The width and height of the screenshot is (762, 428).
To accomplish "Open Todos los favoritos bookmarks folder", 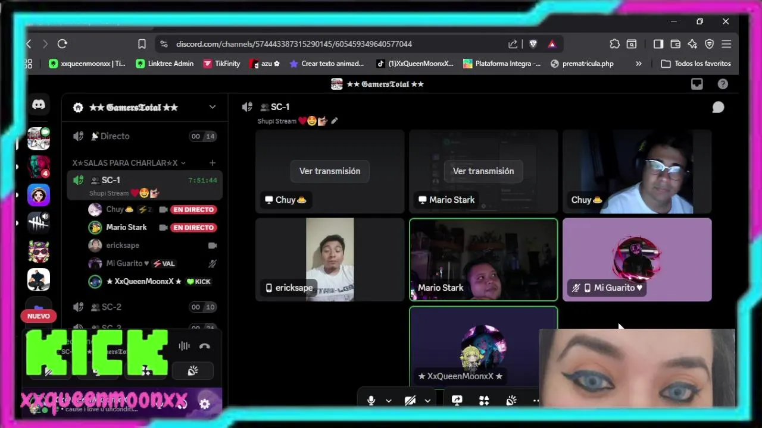I will [x=696, y=64].
